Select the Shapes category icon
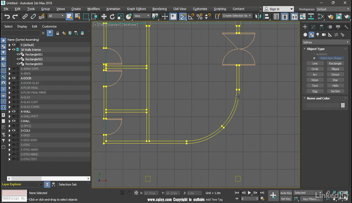The width and height of the screenshot is (352, 203). coord(312,35)
